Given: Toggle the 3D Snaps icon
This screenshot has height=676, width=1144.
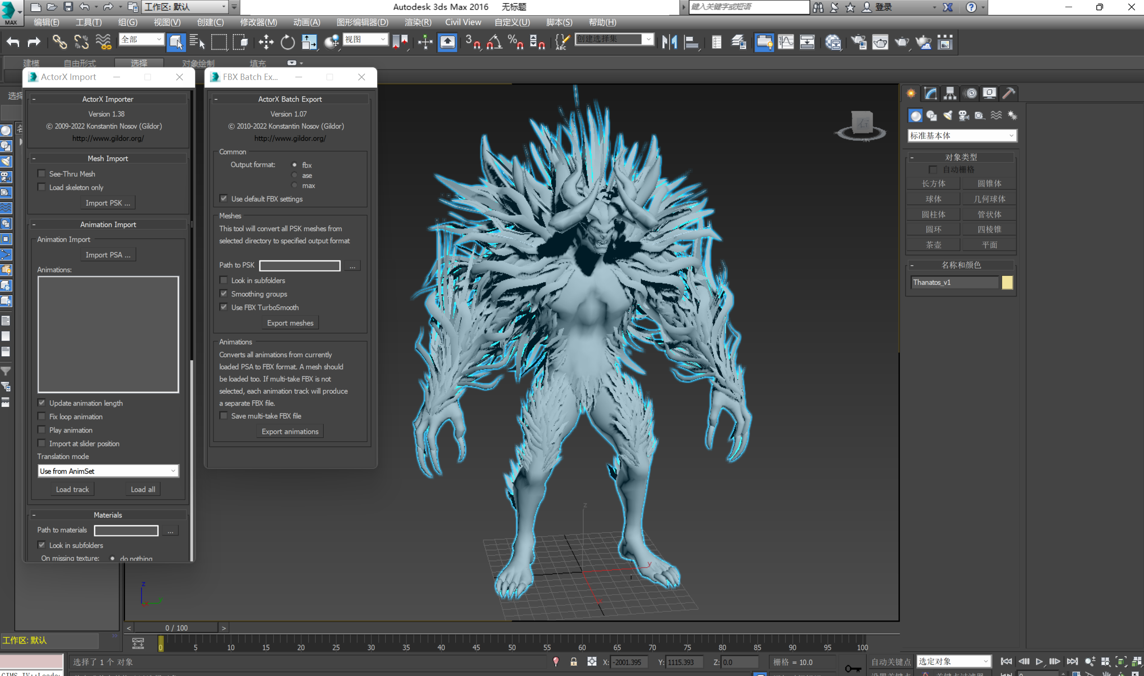Looking at the screenshot, I should click(473, 42).
